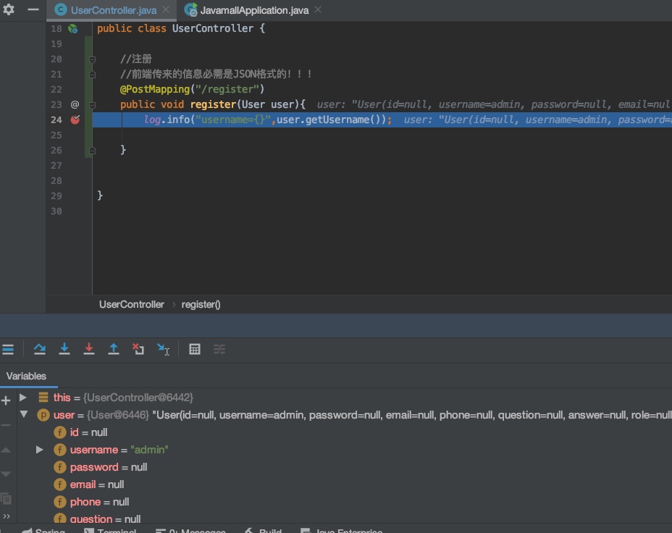Click the UserController breadcrumb
Screen dimensions: 672x533
coord(132,304)
